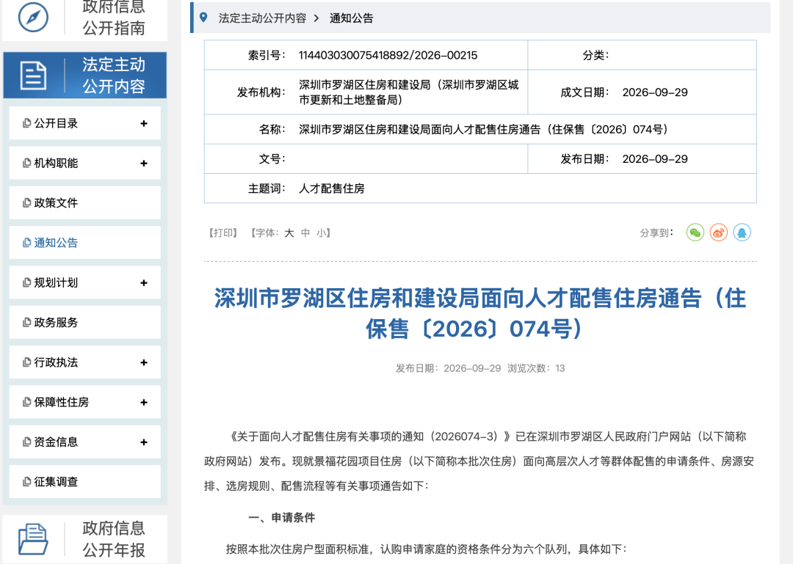The width and height of the screenshot is (793, 564).
Task: Open the 法定主动公开内容 section heading
Action: [85, 76]
